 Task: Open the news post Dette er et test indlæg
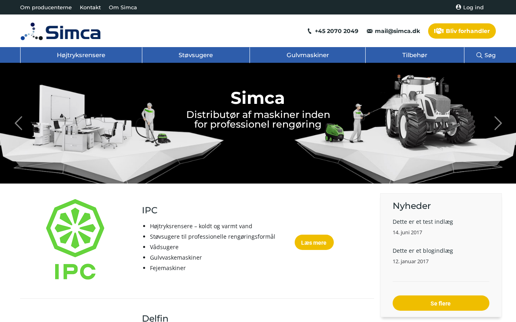[x=423, y=222]
